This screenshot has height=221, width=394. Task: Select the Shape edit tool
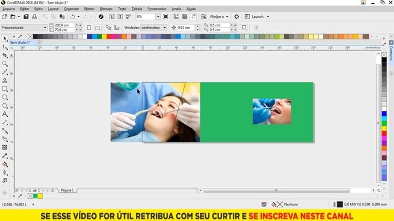[4, 47]
